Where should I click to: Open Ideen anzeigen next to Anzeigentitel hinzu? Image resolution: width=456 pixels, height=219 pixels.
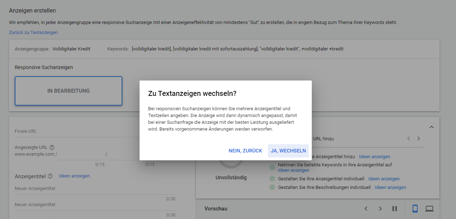(x=375, y=157)
